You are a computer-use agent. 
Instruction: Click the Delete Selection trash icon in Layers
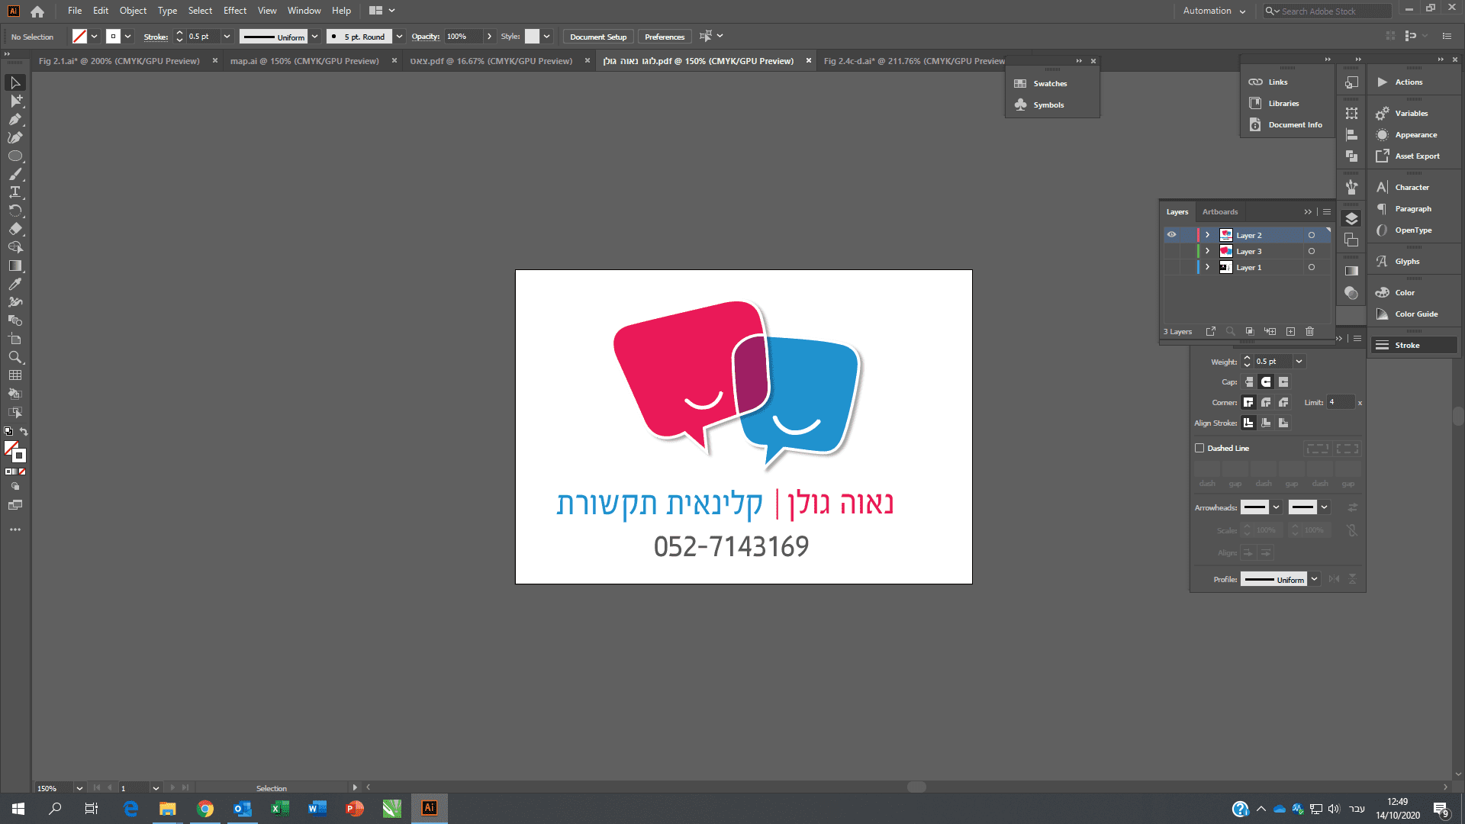(x=1309, y=331)
